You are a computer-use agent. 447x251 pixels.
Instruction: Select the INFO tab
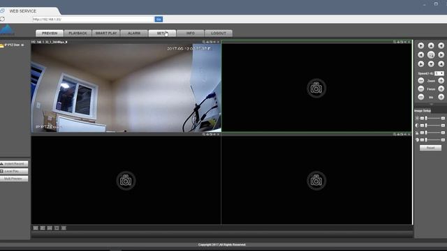click(191, 33)
